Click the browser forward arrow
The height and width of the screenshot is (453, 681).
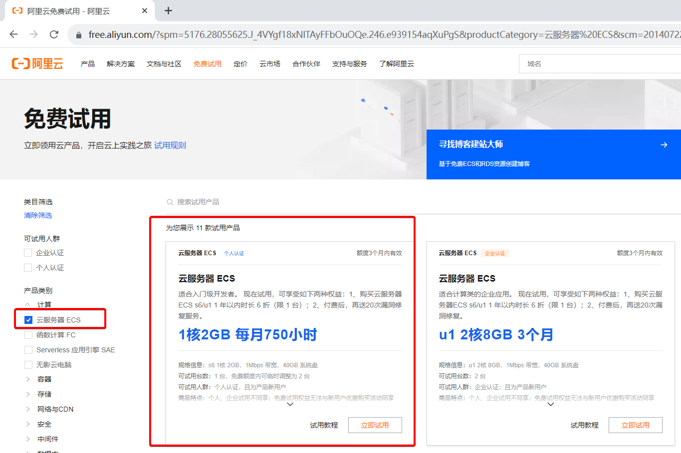(x=34, y=34)
